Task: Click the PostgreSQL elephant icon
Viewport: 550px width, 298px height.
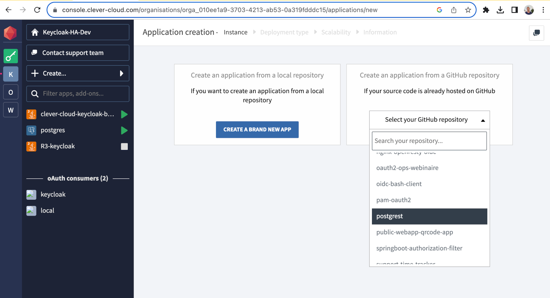Action: click(31, 130)
